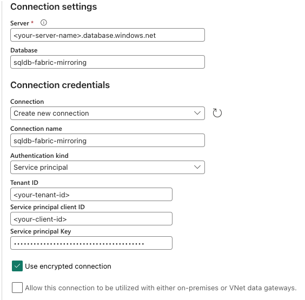Click the Server field info icon
305x300 pixels.
tap(44, 23)
